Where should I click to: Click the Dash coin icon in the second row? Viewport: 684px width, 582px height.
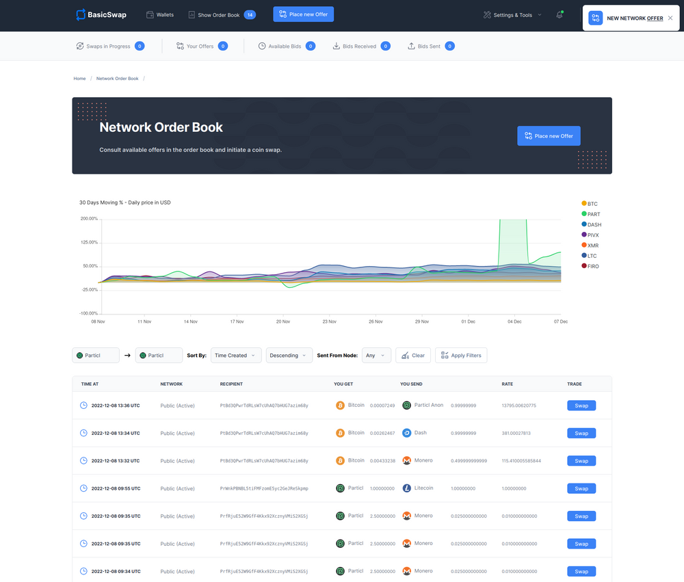(x=406, y=433)
